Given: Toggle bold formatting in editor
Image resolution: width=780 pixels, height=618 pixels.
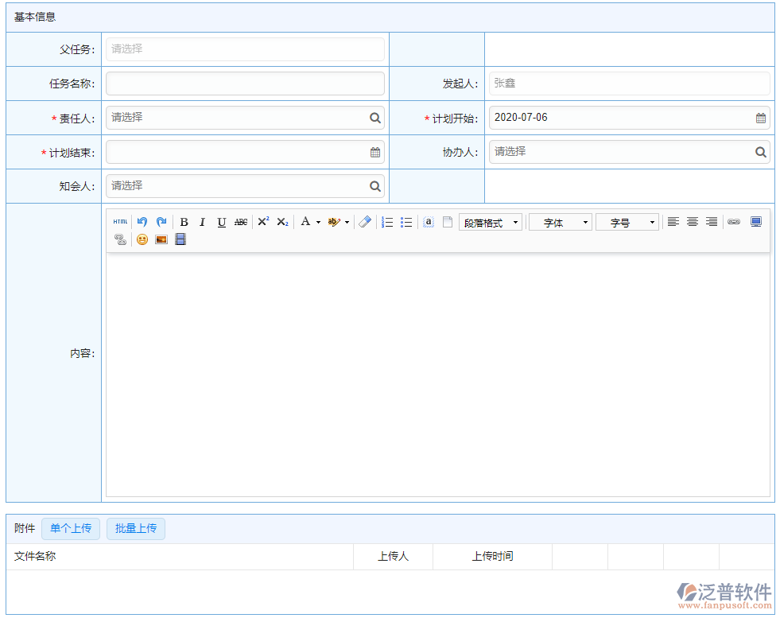Looking at the screenshot, I should (184, 222).
